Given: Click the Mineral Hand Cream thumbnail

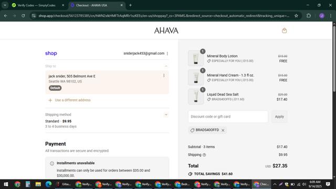Looking at the screenshot, I should (196, 77).
